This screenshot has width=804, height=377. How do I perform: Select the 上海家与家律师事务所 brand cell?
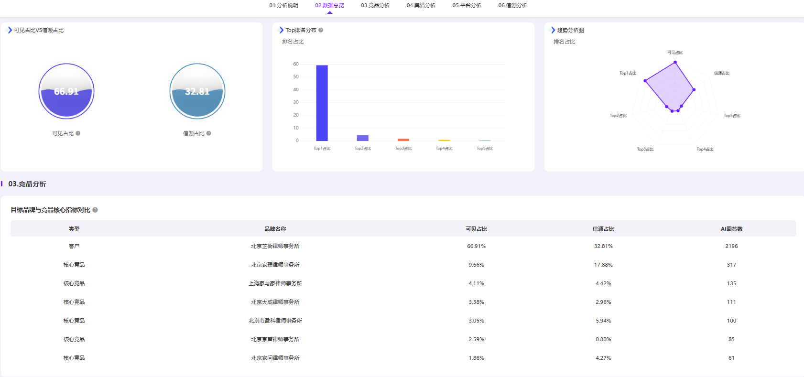(x=275, y=283)
